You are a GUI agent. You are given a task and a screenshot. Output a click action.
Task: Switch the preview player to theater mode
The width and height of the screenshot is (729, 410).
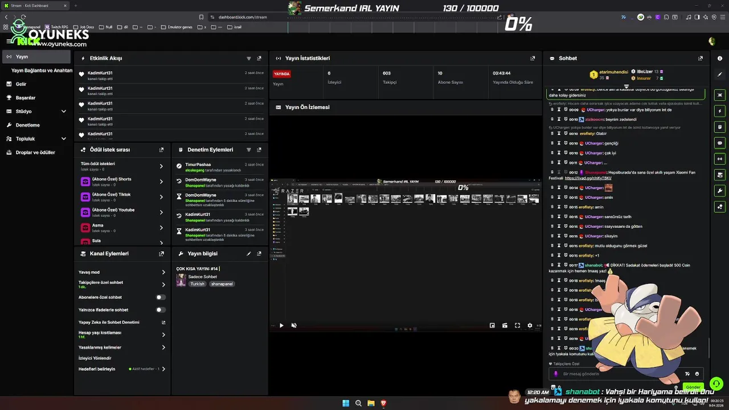tap(505, 325)
